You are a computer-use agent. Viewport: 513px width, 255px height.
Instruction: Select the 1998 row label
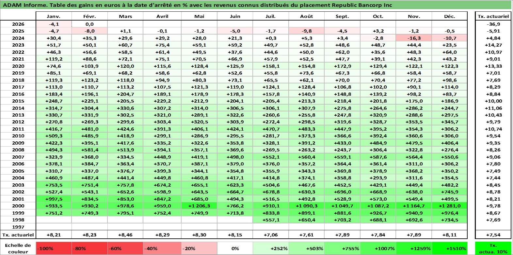tap(18, 220)
